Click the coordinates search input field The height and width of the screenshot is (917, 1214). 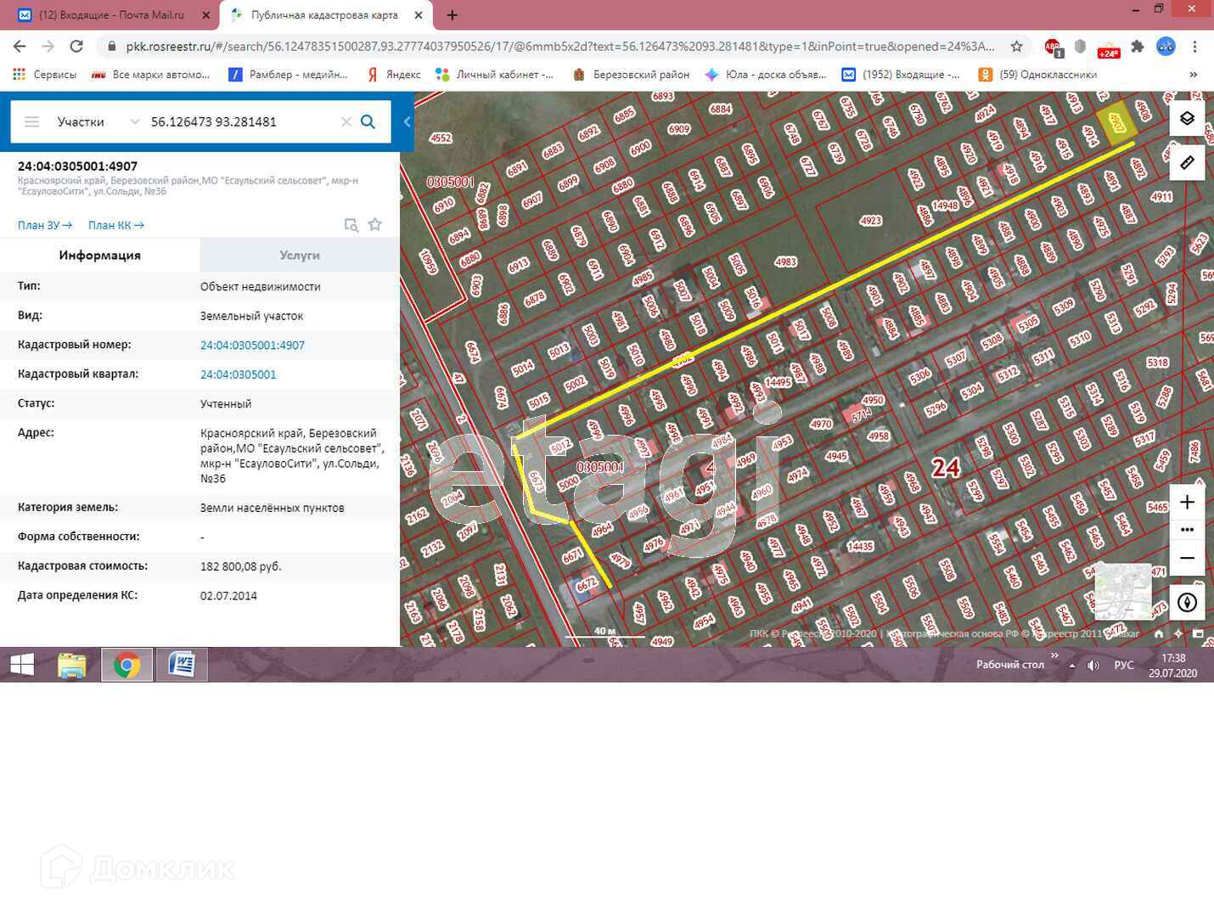point(242,121)
